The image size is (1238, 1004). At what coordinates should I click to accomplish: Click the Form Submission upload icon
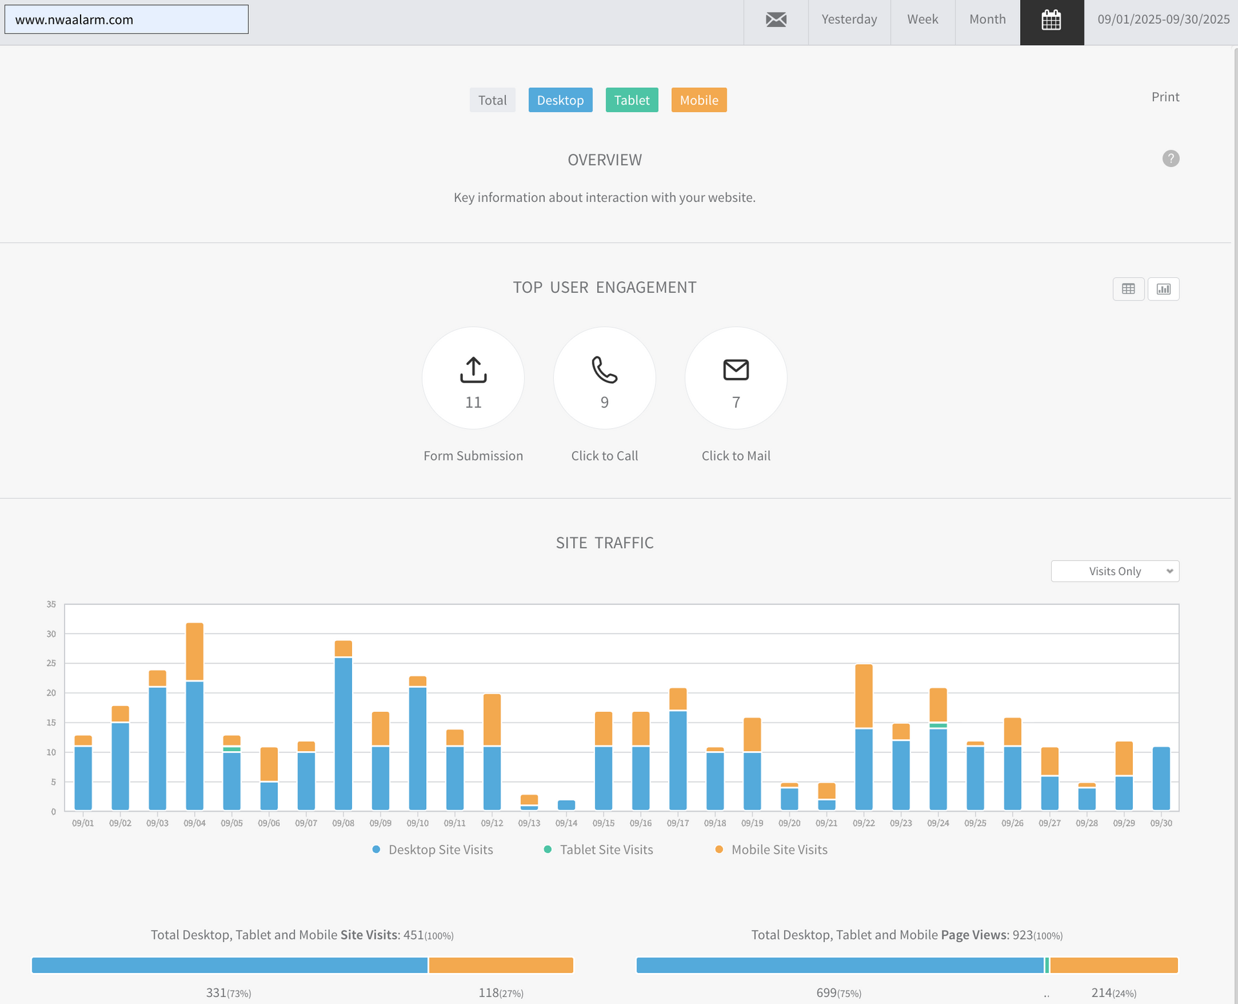point(473,370)
